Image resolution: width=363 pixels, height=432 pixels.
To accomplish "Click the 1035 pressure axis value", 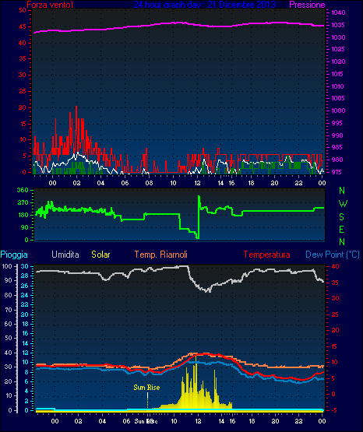I will pos(338,25).
